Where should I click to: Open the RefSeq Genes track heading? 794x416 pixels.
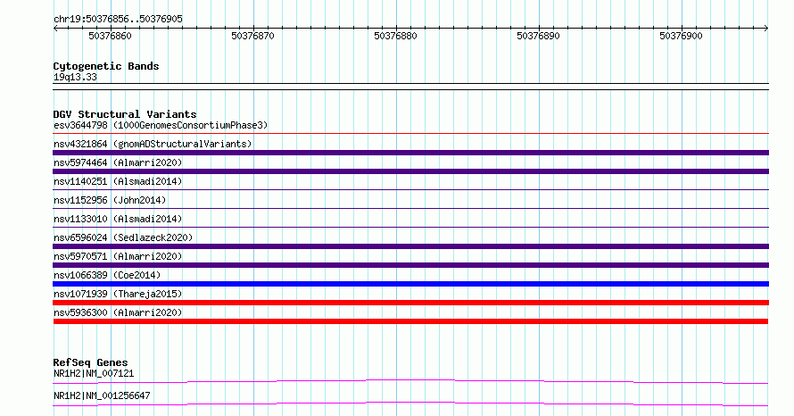[90, 362]
